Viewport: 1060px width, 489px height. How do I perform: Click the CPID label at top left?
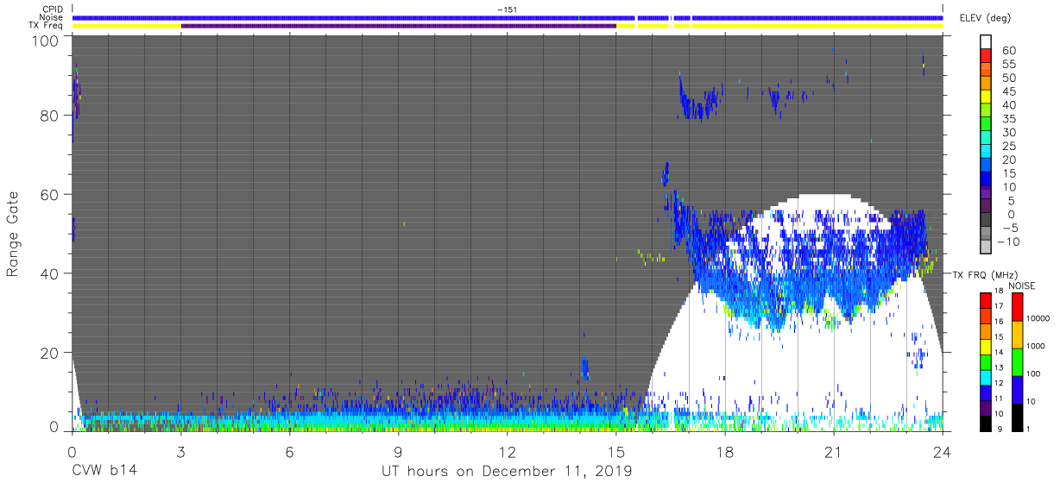53,9
